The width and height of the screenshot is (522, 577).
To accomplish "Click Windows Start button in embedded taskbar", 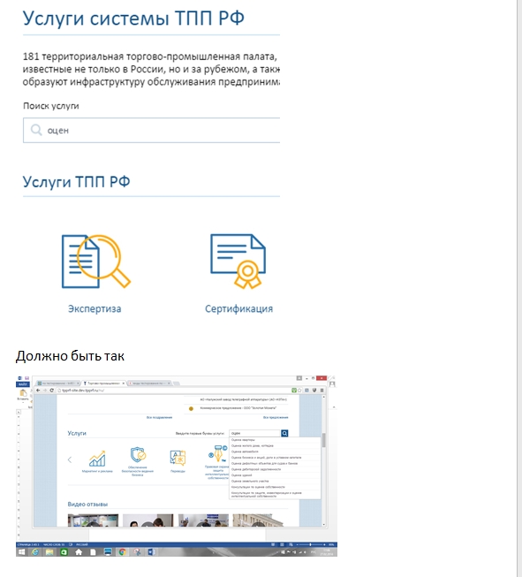I will (x=22, y=552).
